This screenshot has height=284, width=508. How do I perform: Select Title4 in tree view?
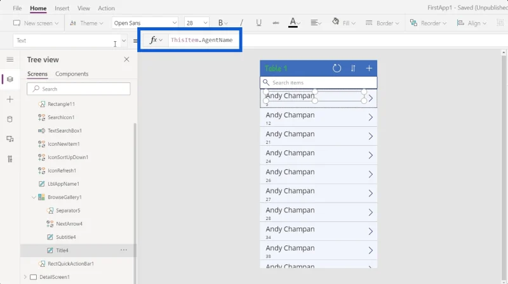click(x=62, y=250)
